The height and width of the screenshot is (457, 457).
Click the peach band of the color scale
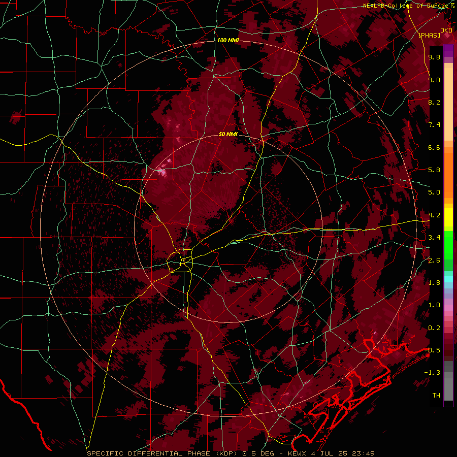click(x=448, y=104)
